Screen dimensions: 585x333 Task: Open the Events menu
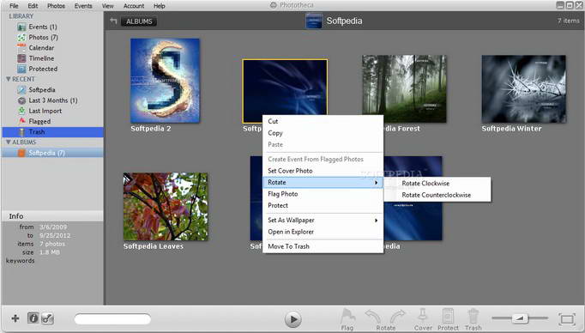coord(83,6)
